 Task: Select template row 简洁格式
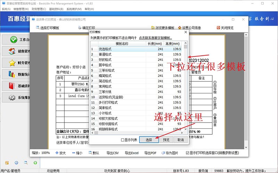click(137, 81)
